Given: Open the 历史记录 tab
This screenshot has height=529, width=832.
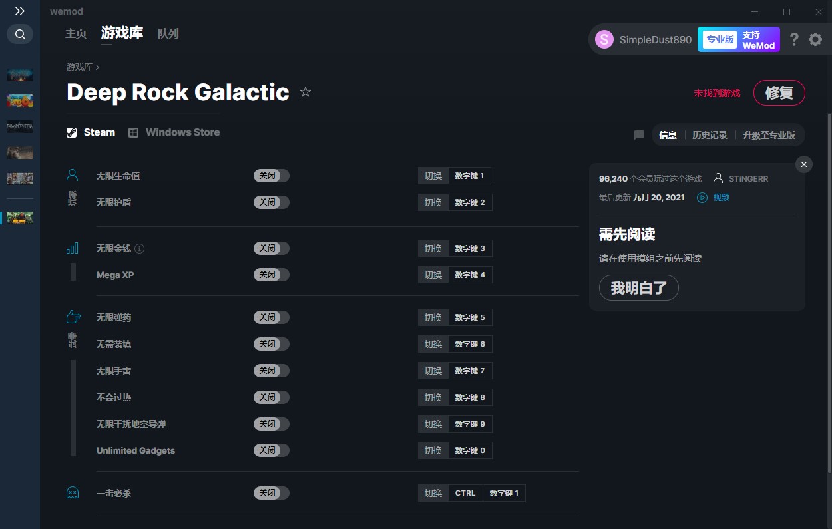Looking at the screenshot, I should (710, 135).
